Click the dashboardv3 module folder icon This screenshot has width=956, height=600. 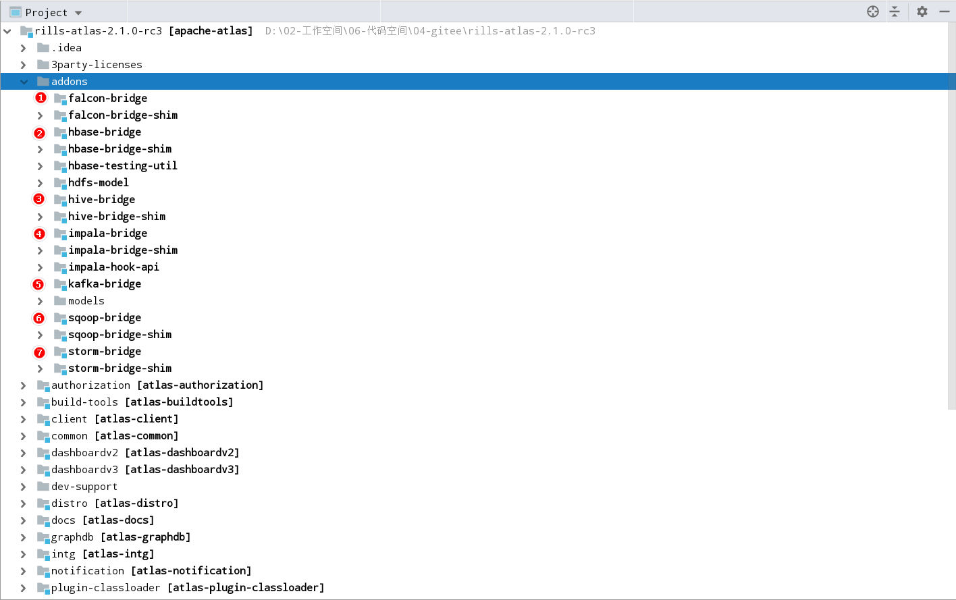43,470
